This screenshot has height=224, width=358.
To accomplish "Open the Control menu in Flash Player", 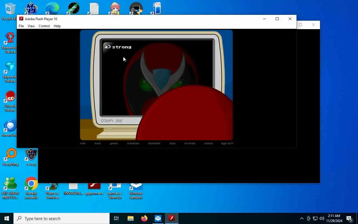I will 44,26.
